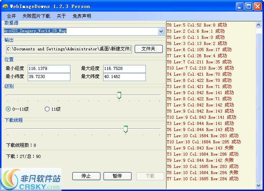This screenshot has width=264, height=191.
Task: Click log entry T6 Lev:3 Col:13 Row:2
Action: pyautogui.click(x=197, y=43)
